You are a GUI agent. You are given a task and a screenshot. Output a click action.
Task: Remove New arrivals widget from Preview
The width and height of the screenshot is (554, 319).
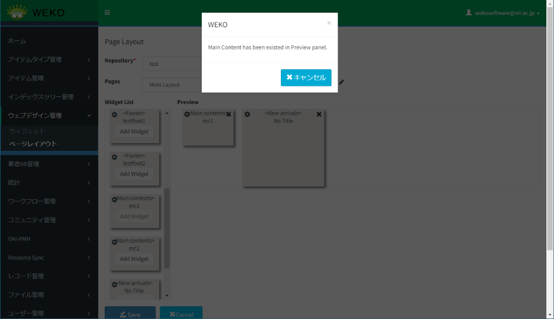[319, 114]
